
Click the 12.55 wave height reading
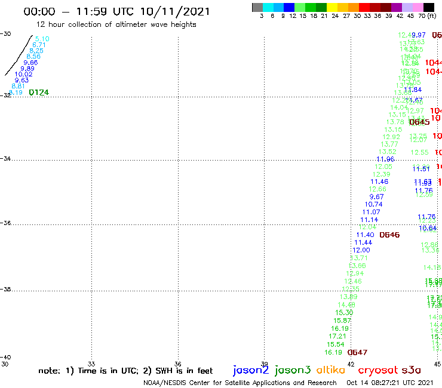coord(420,152)
